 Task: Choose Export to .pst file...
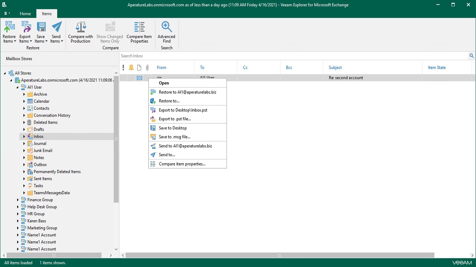[187, 119]
